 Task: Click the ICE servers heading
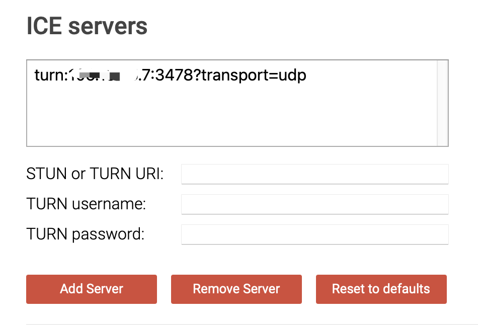pyautogui.click(x=87, y=25)
